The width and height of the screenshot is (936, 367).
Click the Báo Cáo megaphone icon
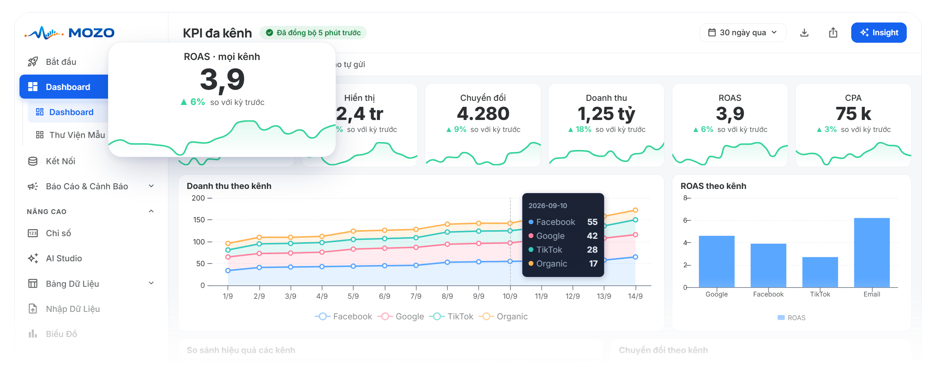(x=33, y=186)
